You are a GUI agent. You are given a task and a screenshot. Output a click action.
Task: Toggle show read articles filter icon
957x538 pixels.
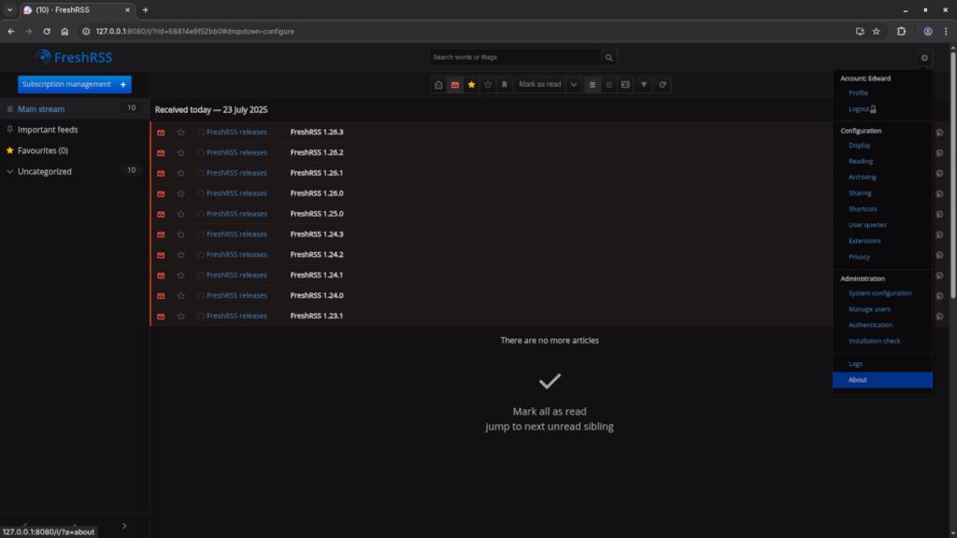(438, 85)
